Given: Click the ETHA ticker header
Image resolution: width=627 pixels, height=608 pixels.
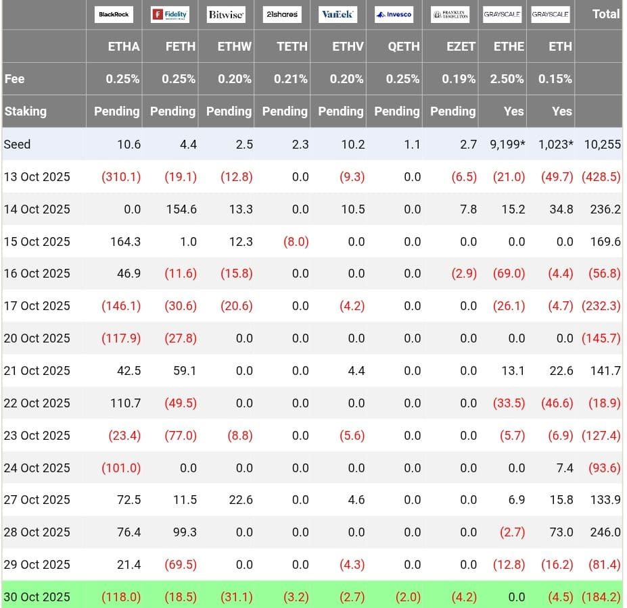Looking at the screenshot, I should point(124,47).
